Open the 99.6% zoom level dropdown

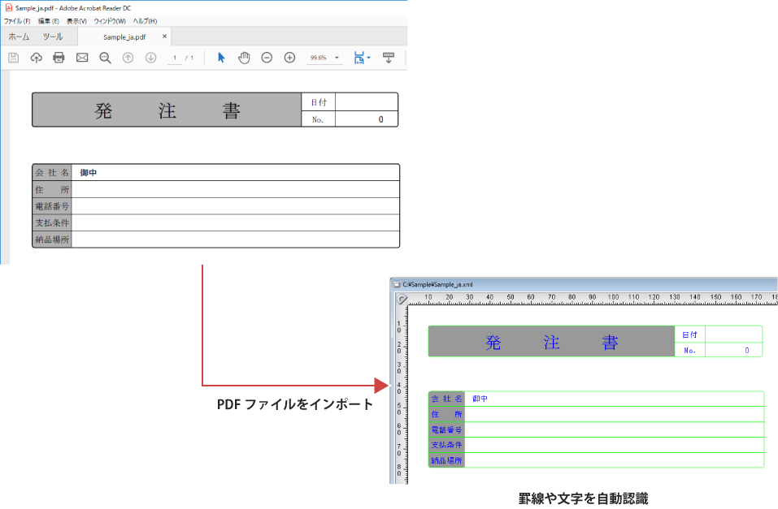pos(337,58)
